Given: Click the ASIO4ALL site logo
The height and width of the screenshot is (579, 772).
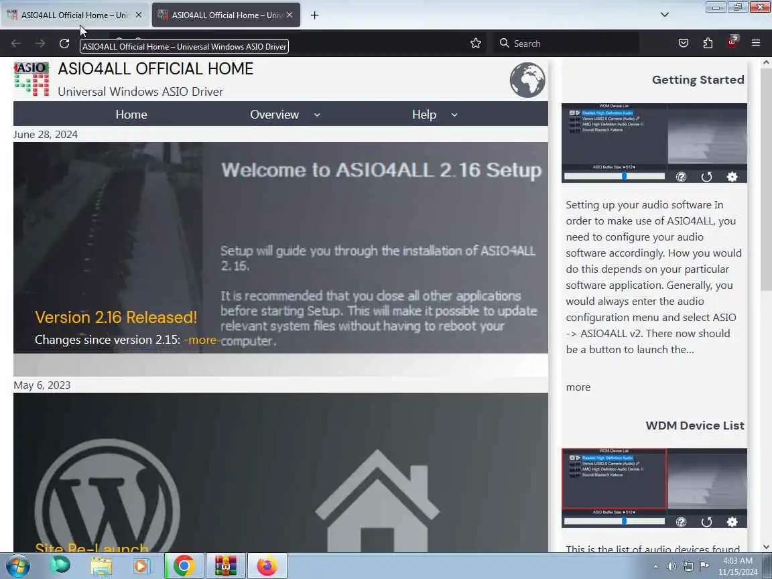Looking at the screenshot, I should pos(31,79).
